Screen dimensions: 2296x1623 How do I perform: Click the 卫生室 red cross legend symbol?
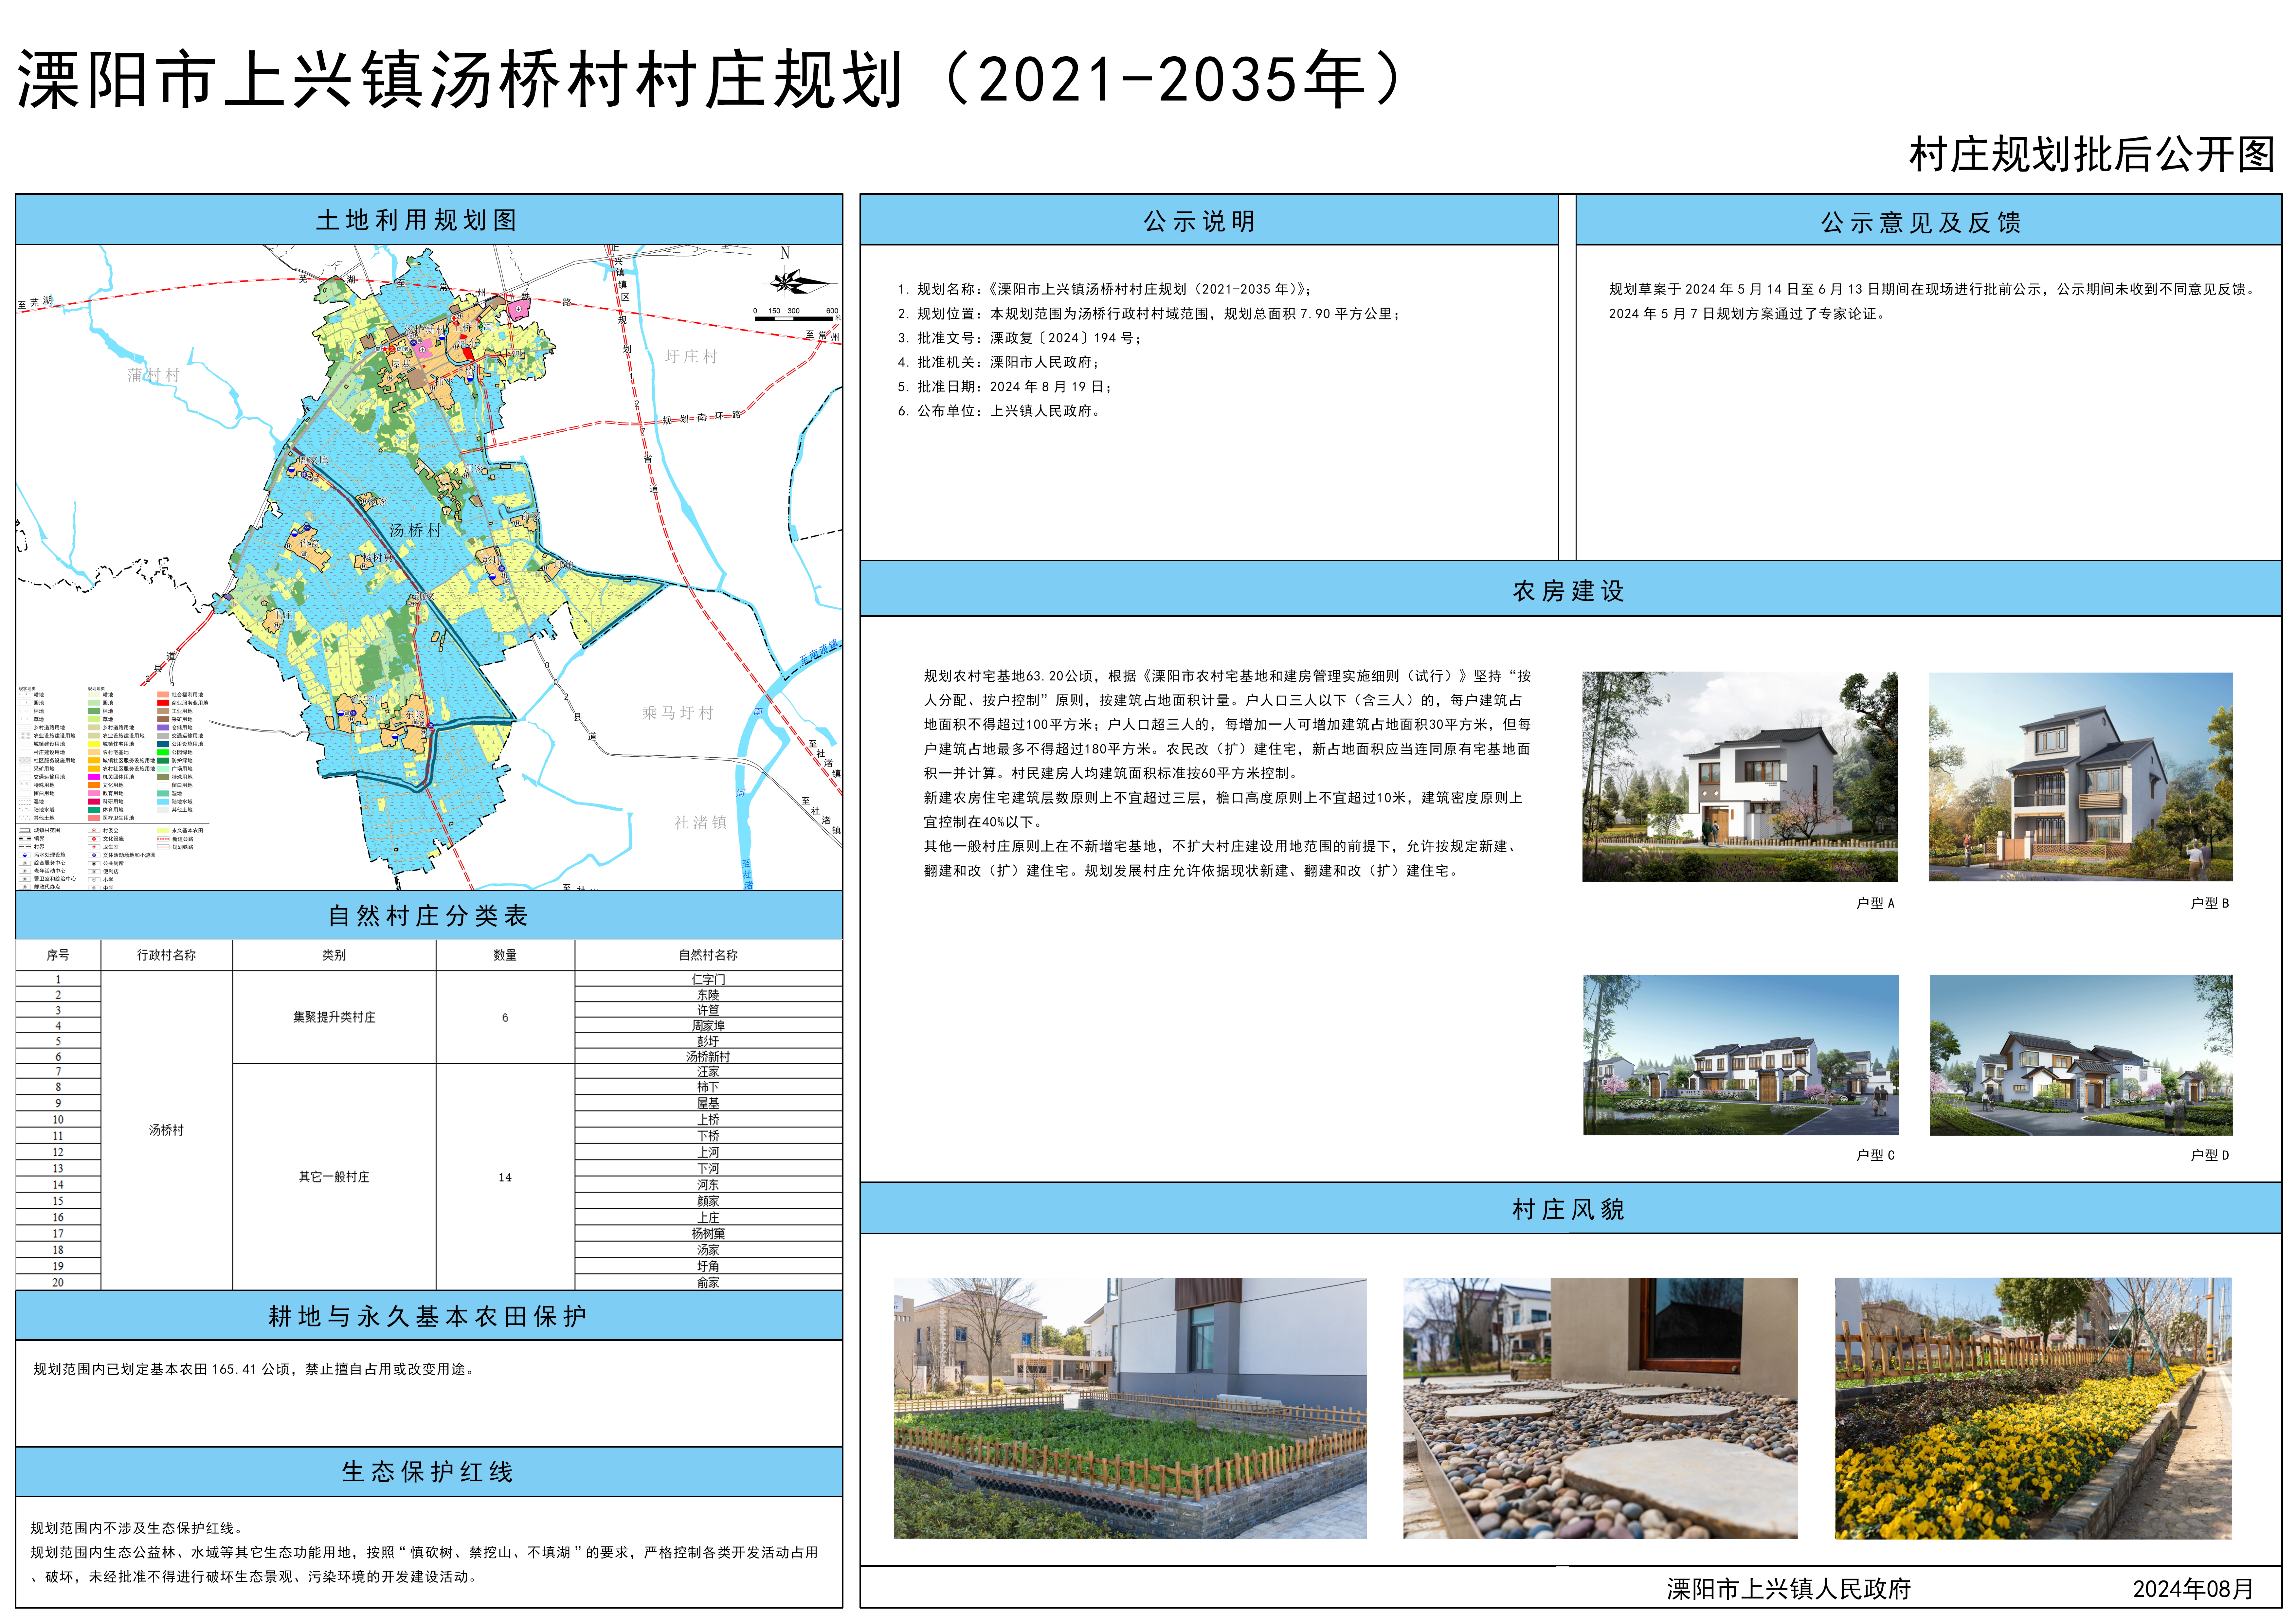94,847
